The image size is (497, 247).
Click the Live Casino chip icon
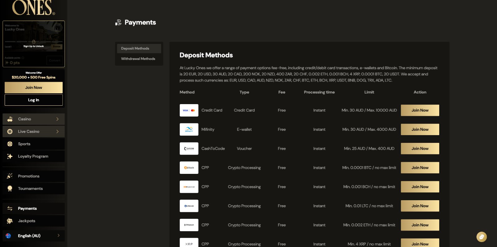point(10,131)
